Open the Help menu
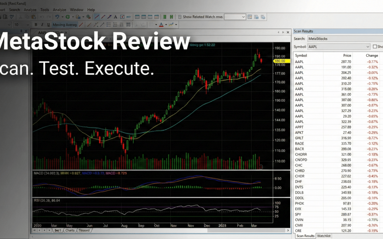Viewport: 383px width, 239px height. (91, 10)
